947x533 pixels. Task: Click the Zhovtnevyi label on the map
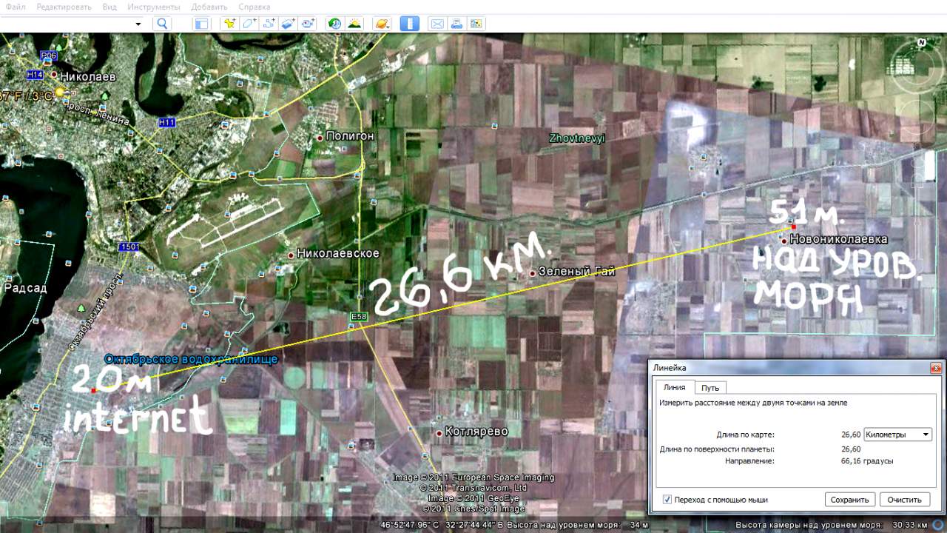click(x=577, y=138)
